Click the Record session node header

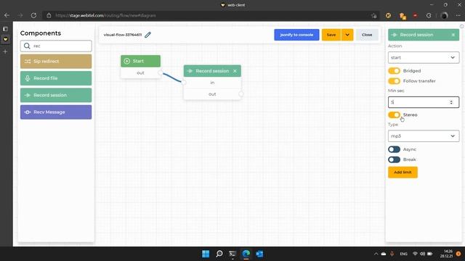coord(212,71)
